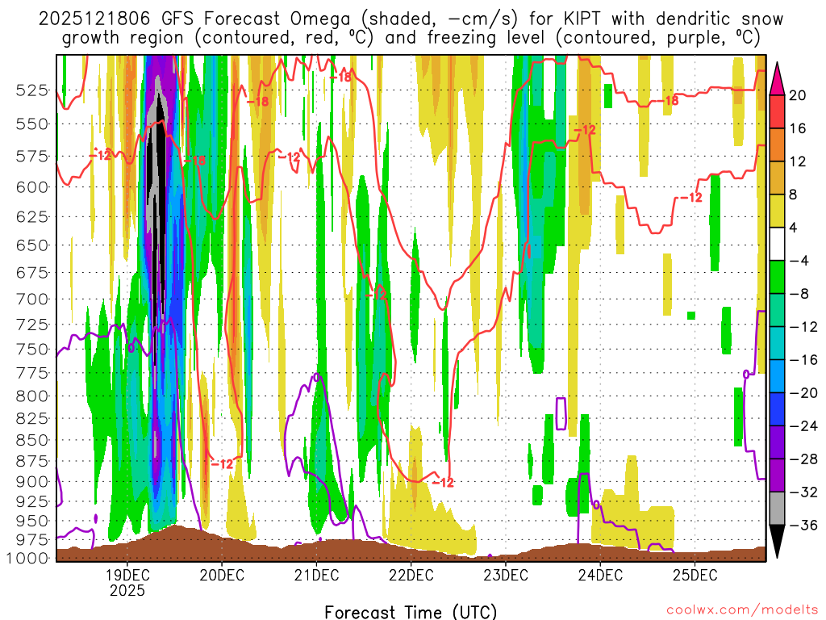Select the yellow 4-to-8 colorbar segment
The height and width of the screenshot is (620, 826).
[x=777, y=211]
